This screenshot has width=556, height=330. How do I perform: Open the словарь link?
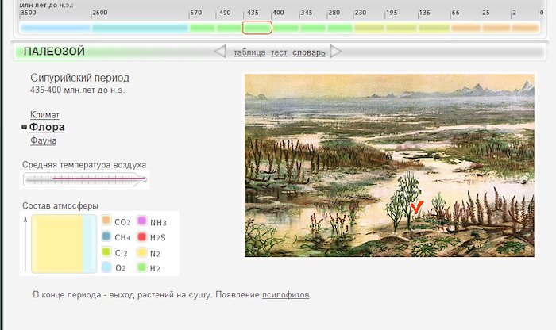click(308, 52)
